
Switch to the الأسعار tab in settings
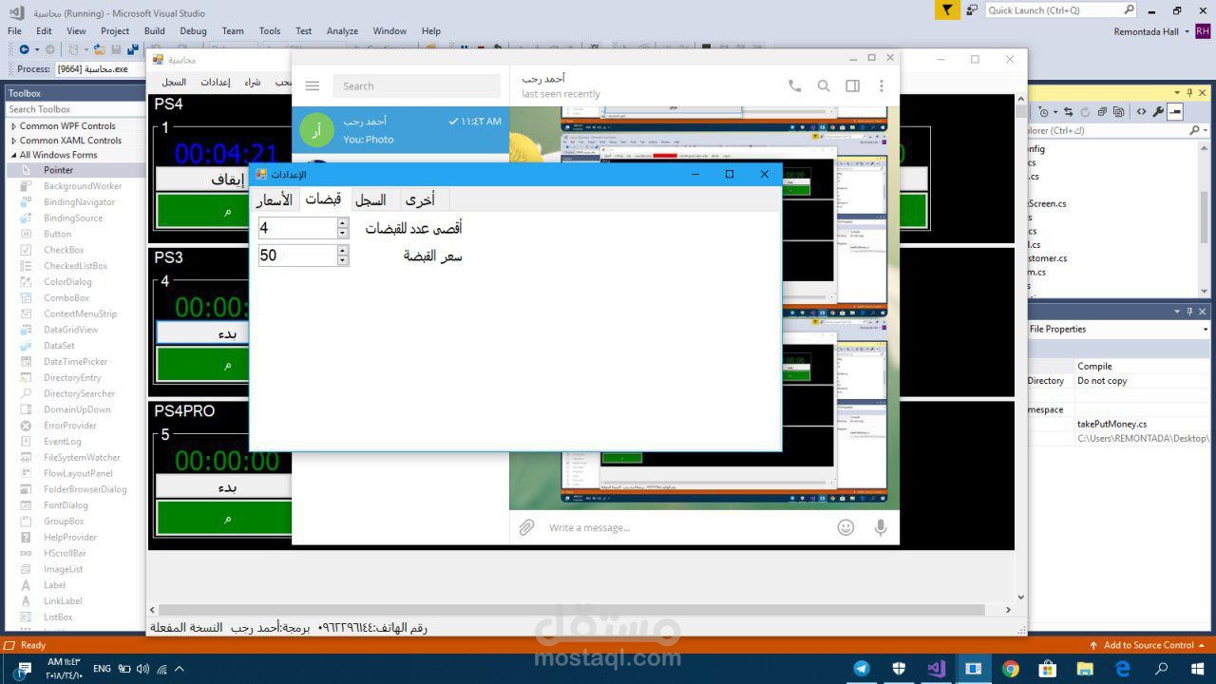tap(275, 199)
